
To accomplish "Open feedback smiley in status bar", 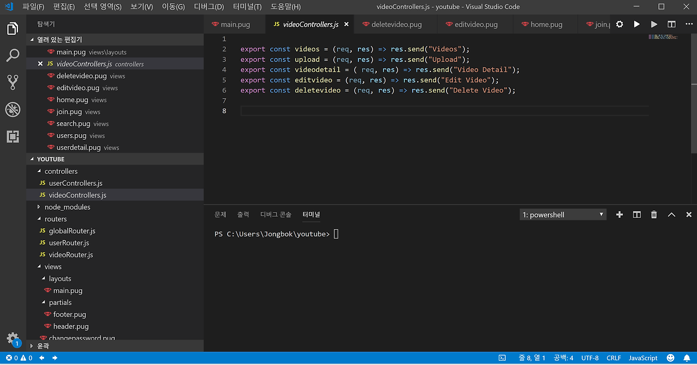I will 671,358.
